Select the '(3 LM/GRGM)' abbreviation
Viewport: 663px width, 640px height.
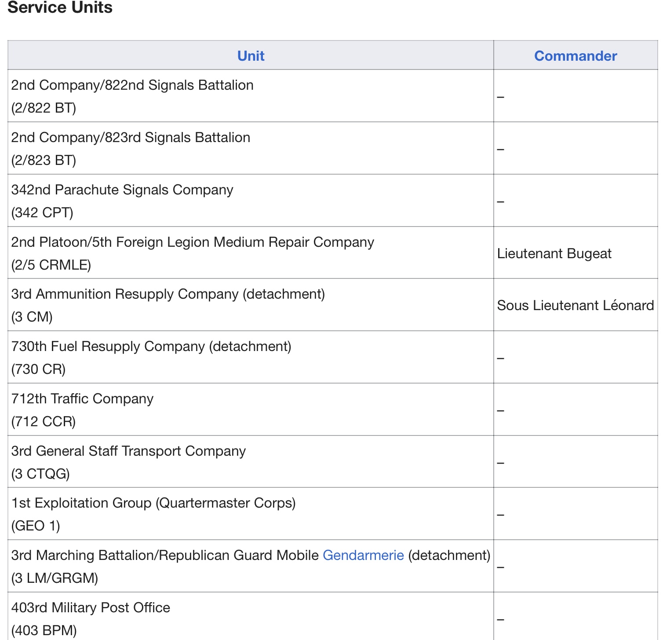[x=55, y=578]
